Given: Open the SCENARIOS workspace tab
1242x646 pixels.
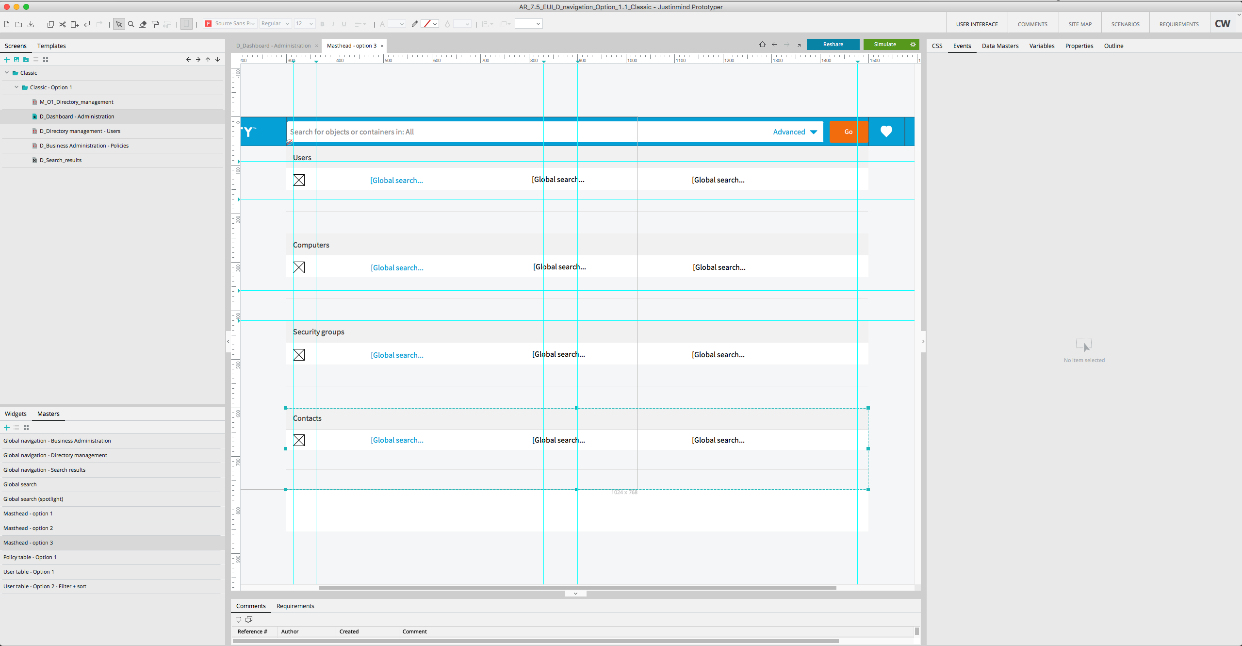Looking at the screenshot, I should click(1125, 24).
